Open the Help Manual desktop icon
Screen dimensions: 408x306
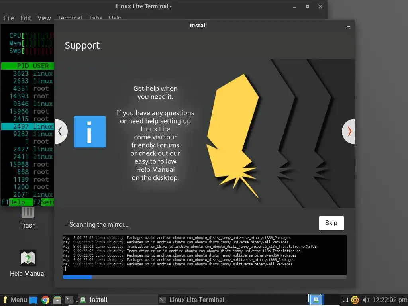click(27, 263)
